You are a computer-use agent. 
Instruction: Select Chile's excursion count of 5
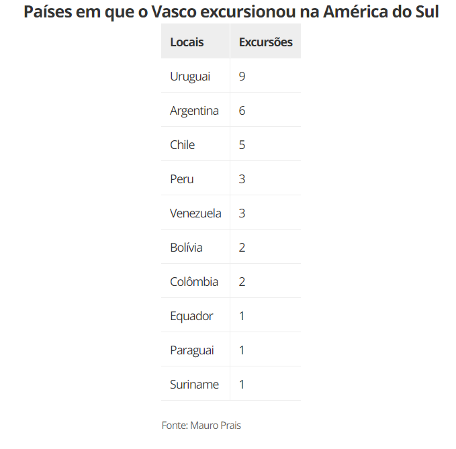tap(242, 145)
